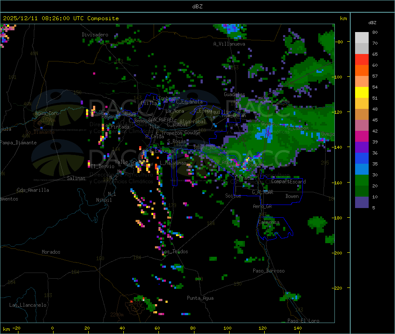The image size is (395, 334).
Task: Select the slate 5–10 dBZ legend swatch
Action: [362, 202]
